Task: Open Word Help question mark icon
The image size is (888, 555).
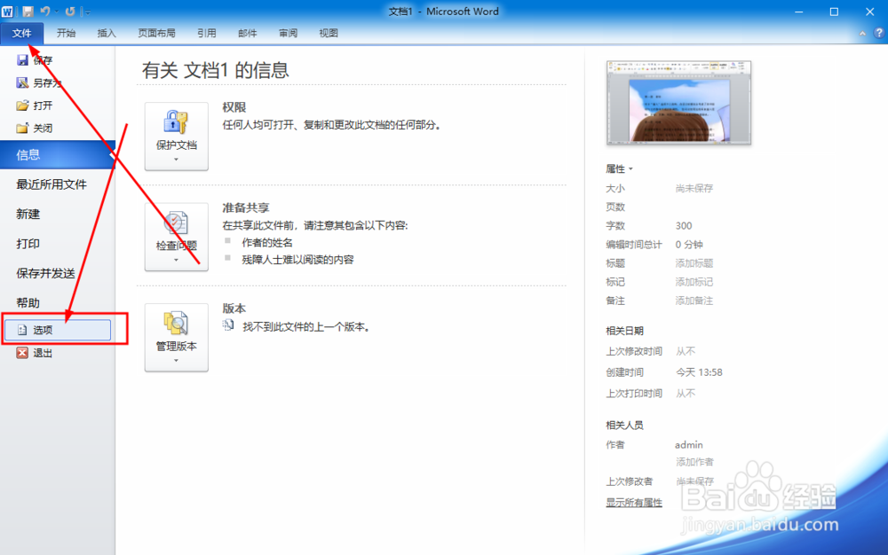Action: (x=879, y=34)
